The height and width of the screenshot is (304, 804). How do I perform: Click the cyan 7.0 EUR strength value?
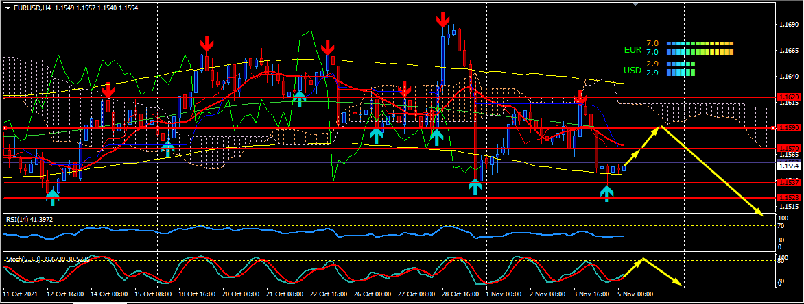pos(652,53)
